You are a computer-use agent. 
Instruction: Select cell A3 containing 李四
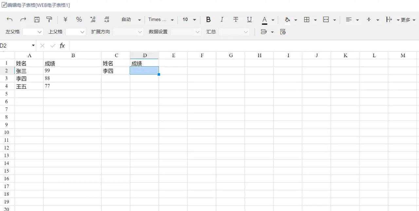(29, 78)
